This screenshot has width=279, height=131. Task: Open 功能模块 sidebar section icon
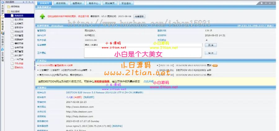[x=2, y=33]
